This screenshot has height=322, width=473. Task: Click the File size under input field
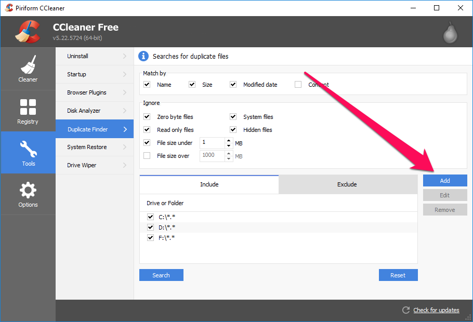point(213,143)
